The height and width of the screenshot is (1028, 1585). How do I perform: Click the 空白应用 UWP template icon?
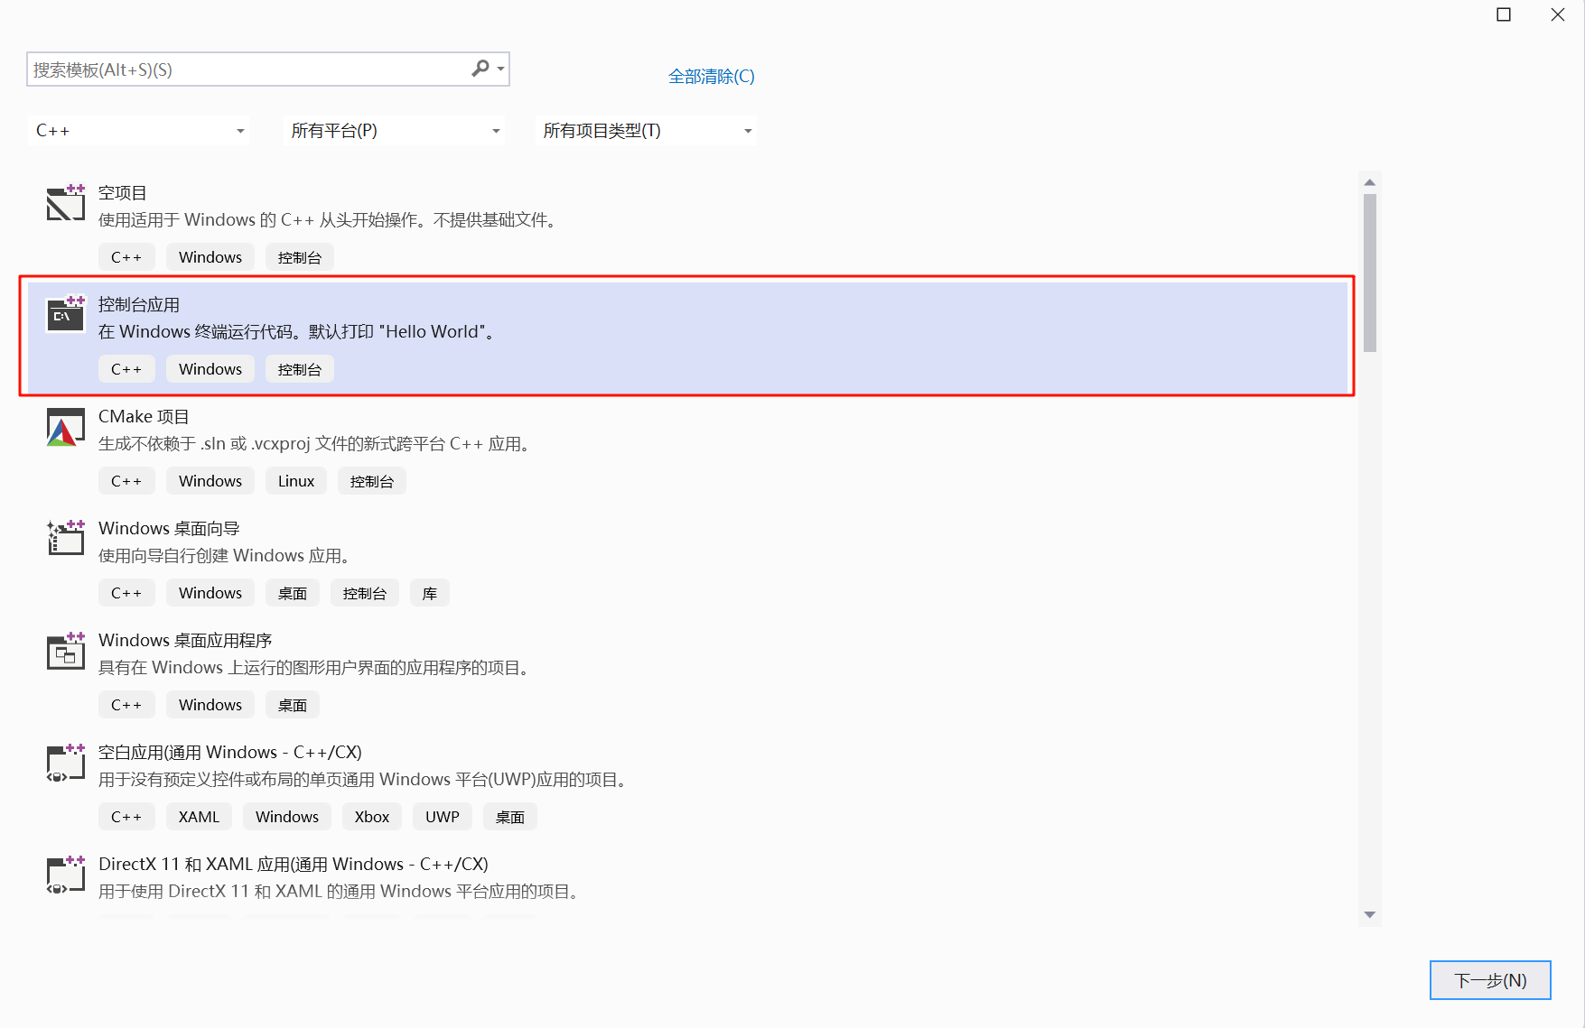(x=65, y=763)
